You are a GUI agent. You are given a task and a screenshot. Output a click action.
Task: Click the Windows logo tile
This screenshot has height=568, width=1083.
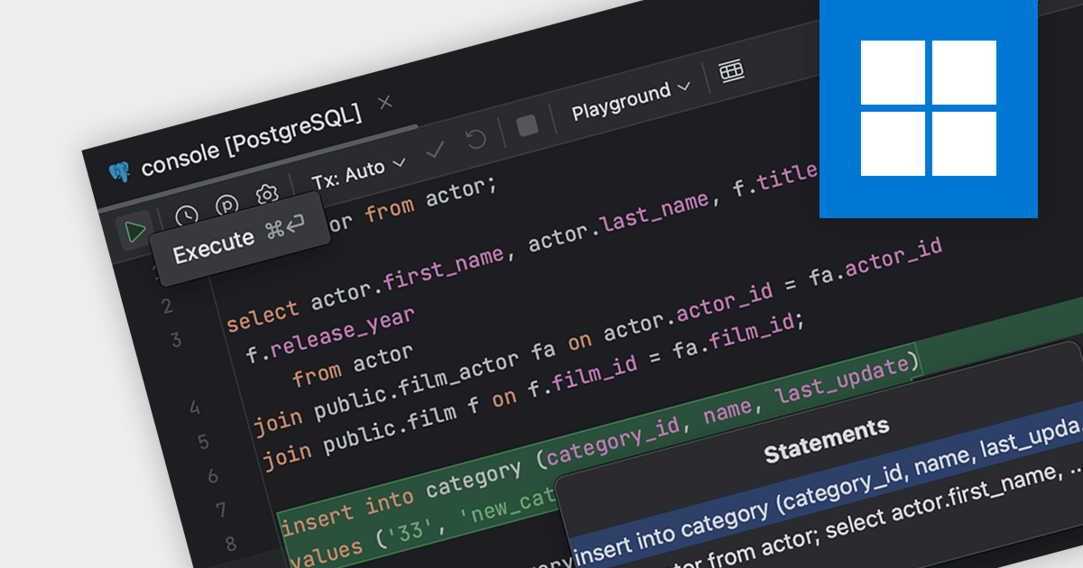929,108
